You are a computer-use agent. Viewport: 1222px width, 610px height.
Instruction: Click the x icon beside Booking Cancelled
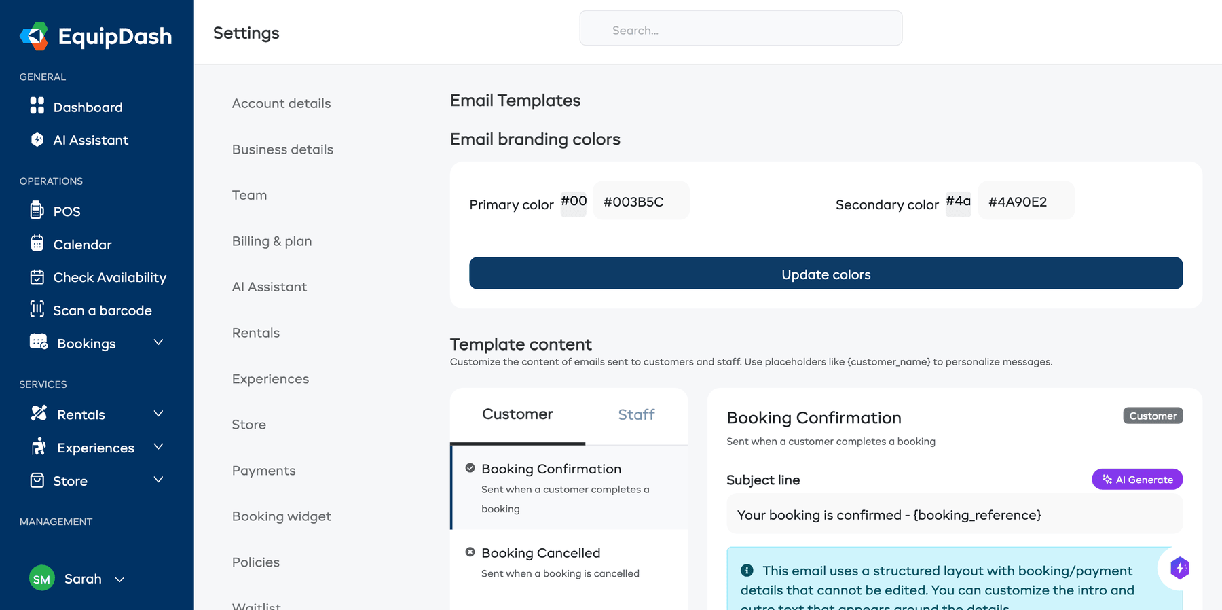click(x=470, y=552)
